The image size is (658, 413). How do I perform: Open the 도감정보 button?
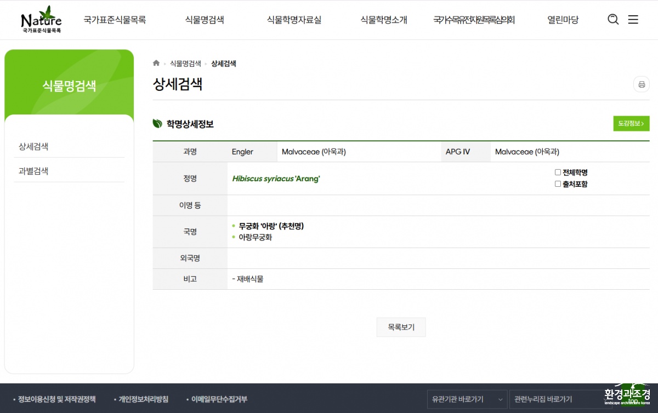(x=631, y=123)
